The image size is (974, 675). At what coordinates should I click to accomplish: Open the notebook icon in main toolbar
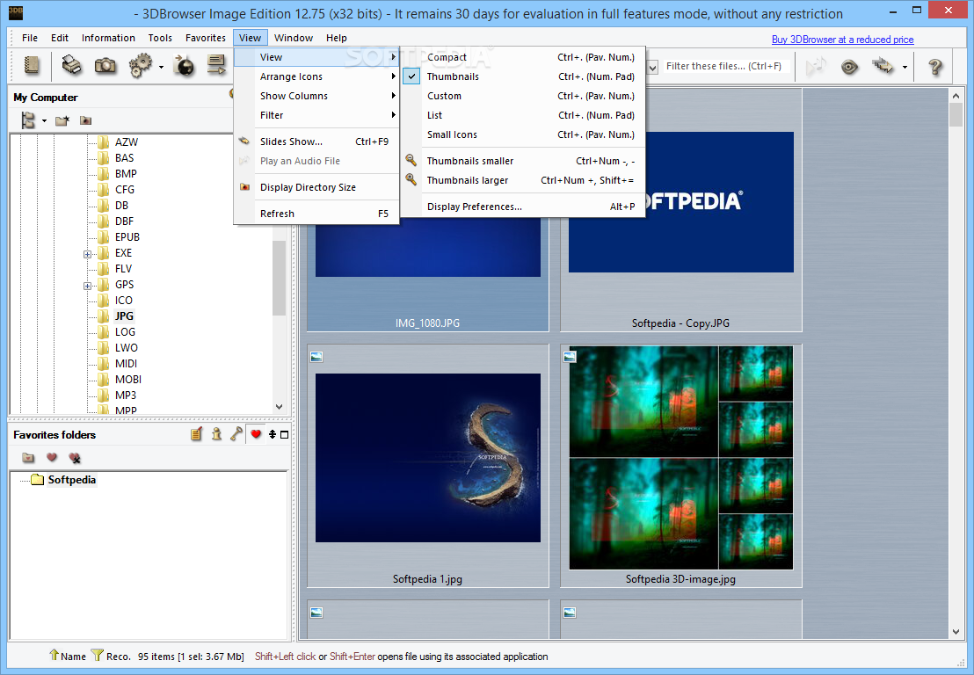(31, 65)
